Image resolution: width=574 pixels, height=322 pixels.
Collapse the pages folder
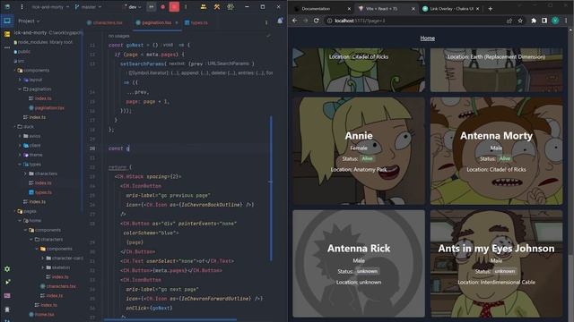(x=15, y=211)
